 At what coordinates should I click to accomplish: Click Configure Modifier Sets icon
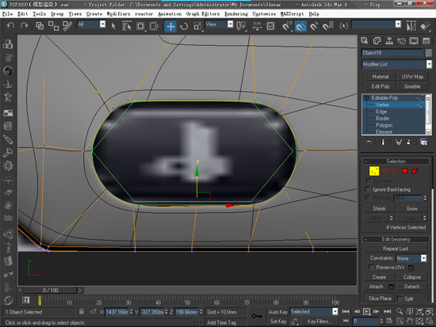(x=424, y=143)
